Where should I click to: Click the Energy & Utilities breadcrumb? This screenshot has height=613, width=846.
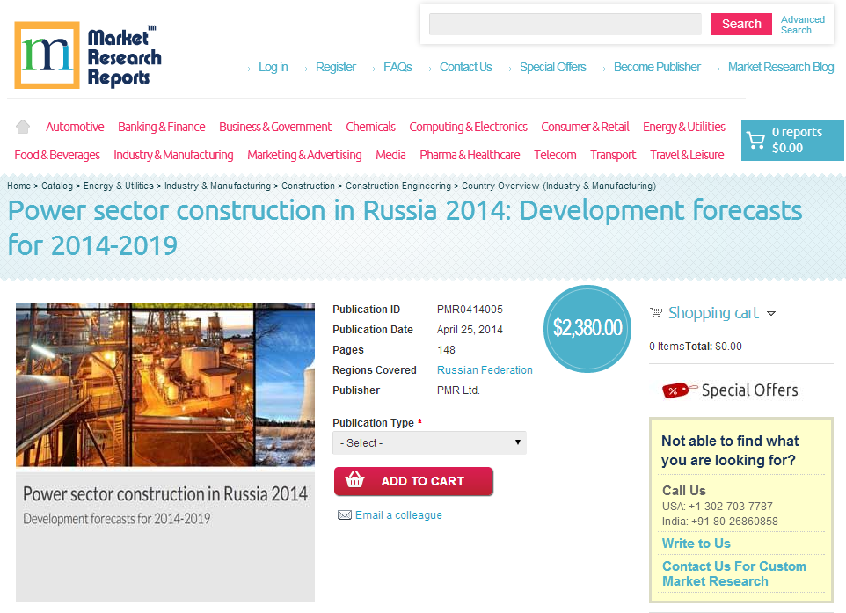click(119, 186)
